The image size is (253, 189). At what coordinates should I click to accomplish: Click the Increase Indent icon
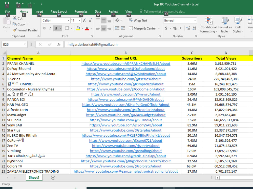(123, 28)
